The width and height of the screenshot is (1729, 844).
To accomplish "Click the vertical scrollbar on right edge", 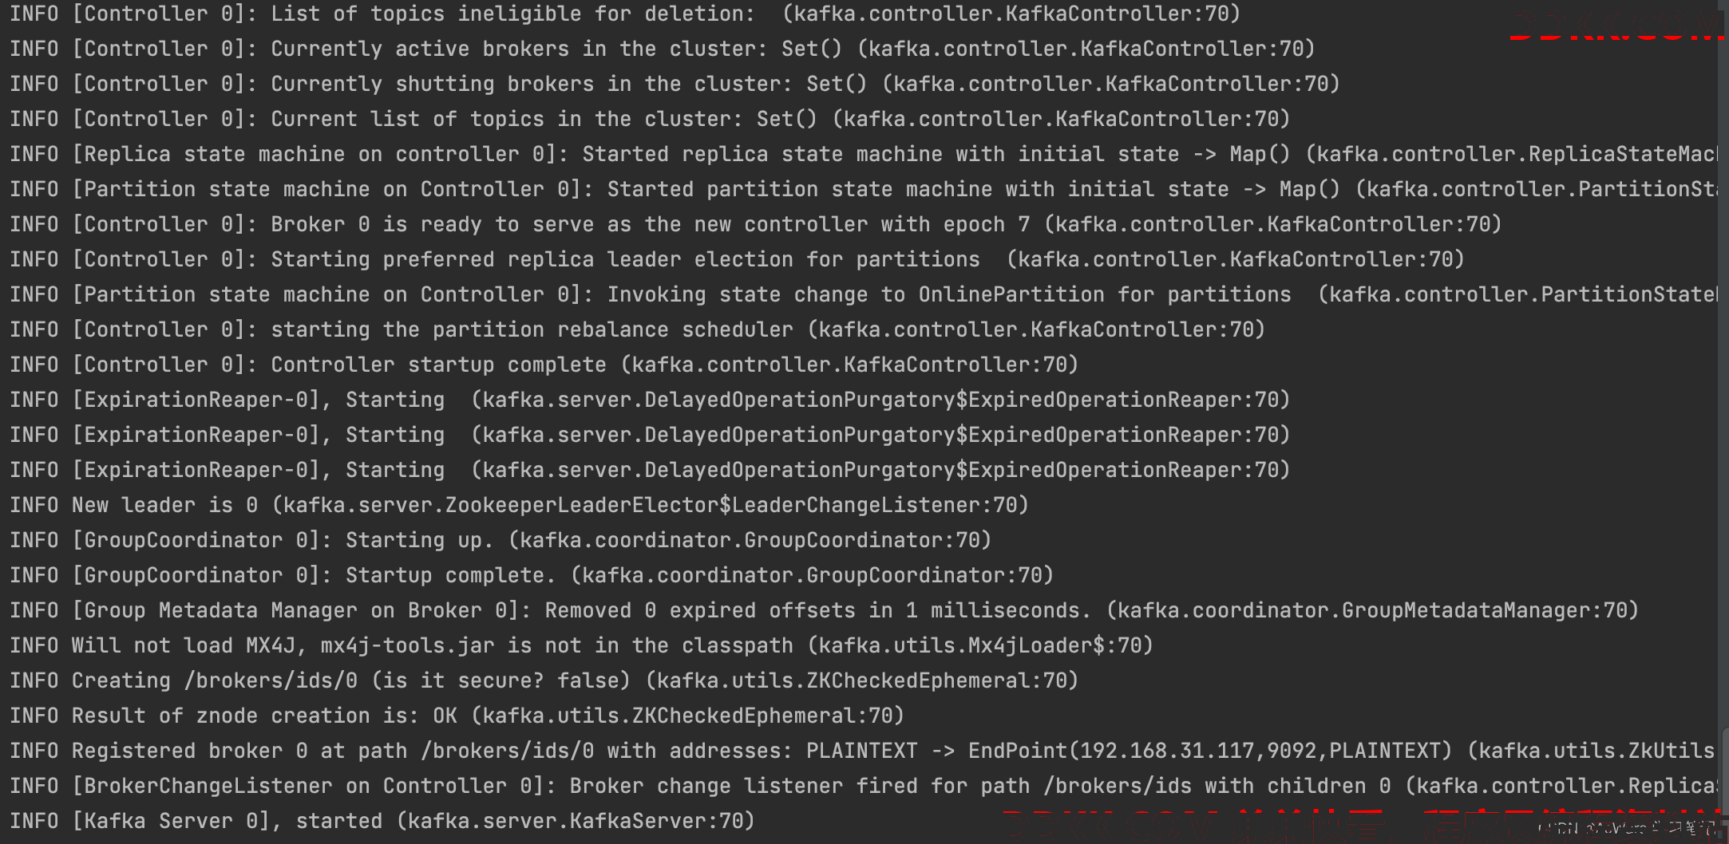I will pos(1723,422).
